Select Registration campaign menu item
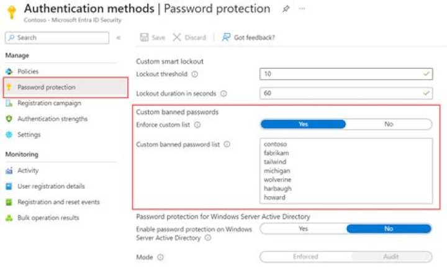 coord(49,103)
